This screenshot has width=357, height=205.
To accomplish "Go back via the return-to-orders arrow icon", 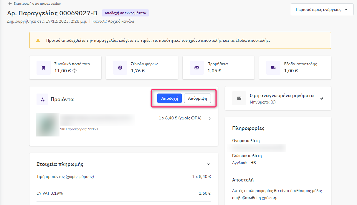I will click(10, 4).
